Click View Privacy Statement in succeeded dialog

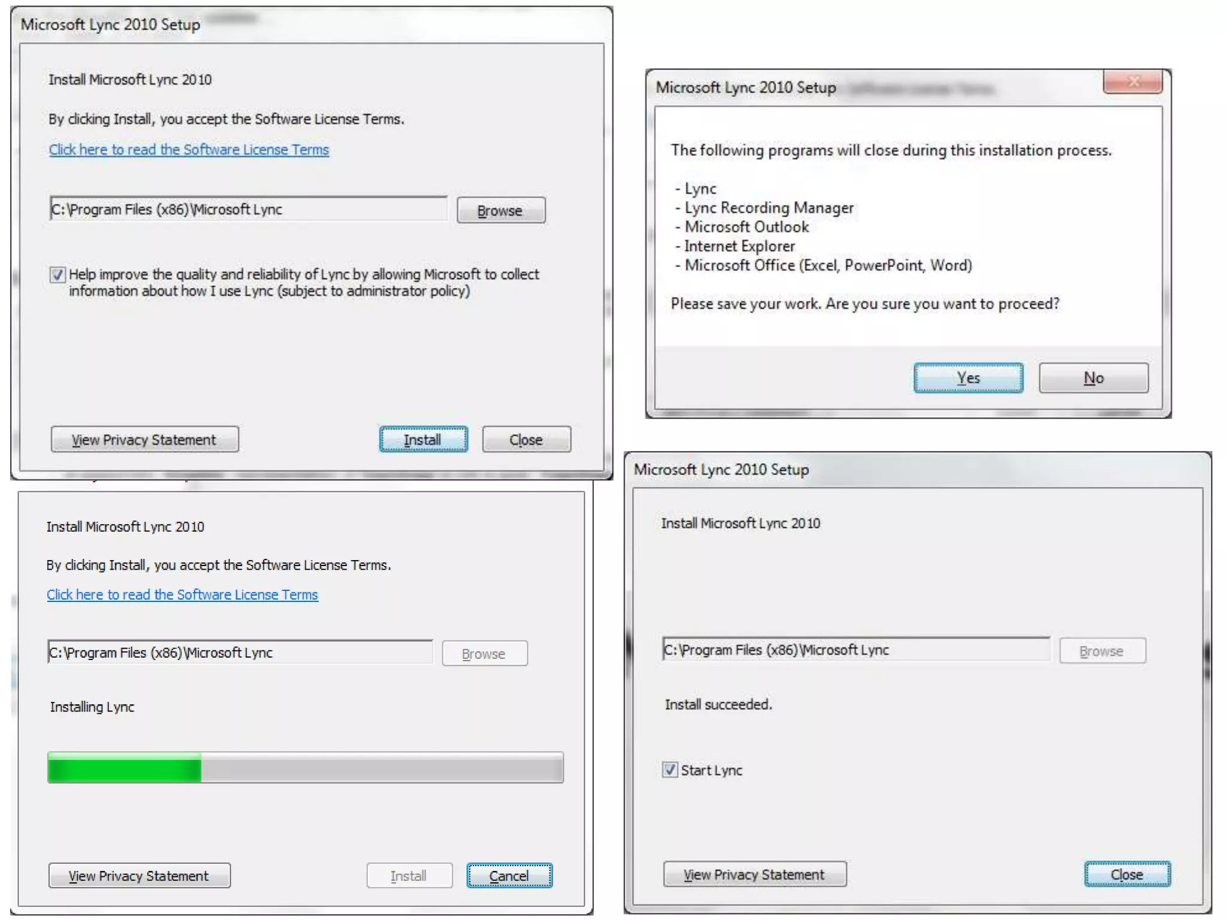click(x=754, y=874)
